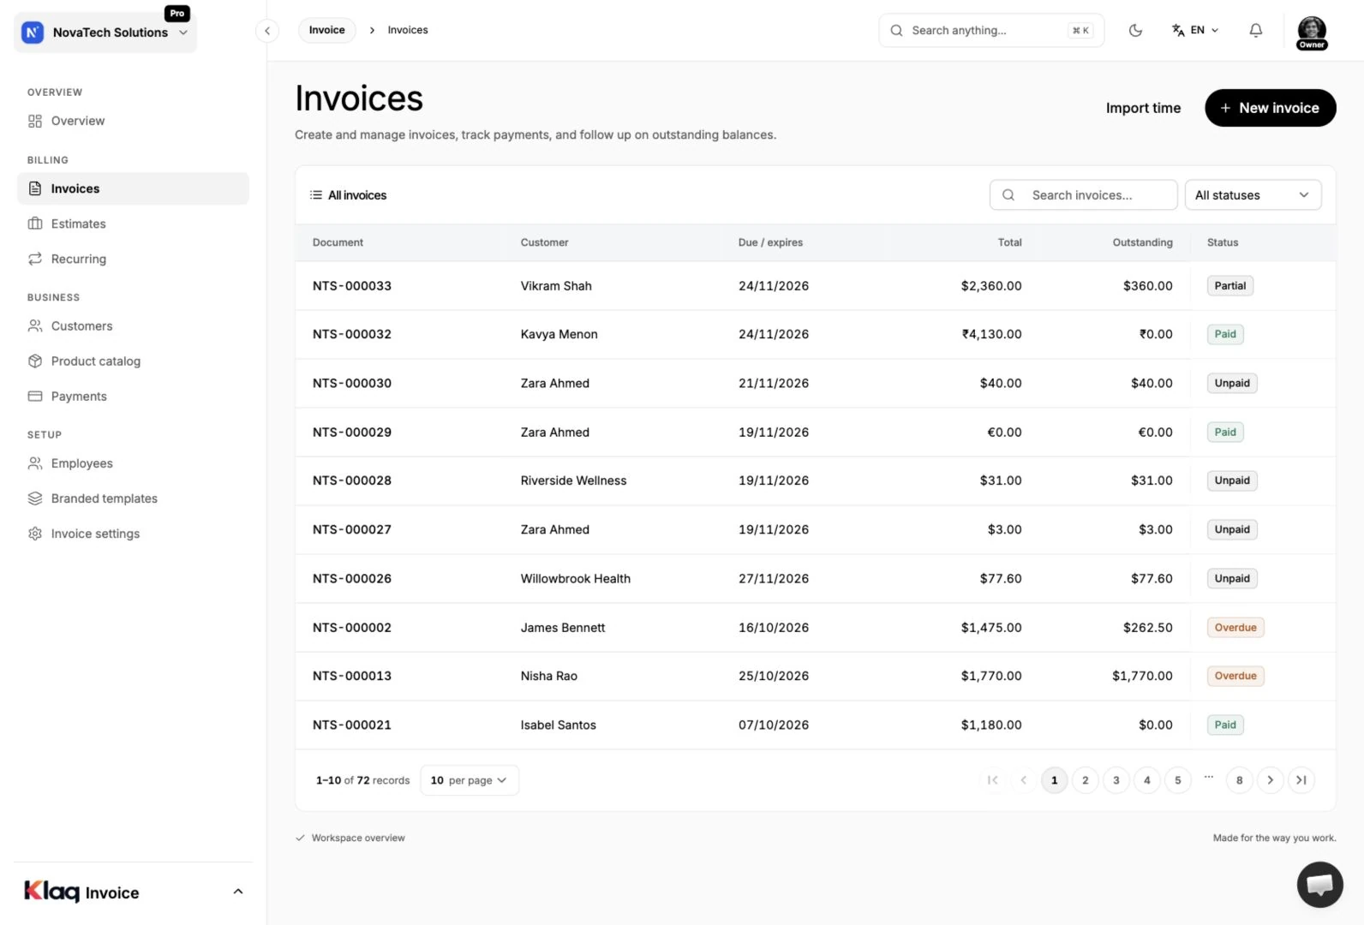Open Branded templates in the sidebar
The height and width of the screenshot is (925, 1364).
tap(133, 498)
